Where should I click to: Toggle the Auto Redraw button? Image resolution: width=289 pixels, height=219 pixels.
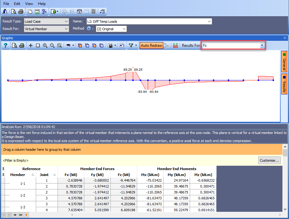151,45
